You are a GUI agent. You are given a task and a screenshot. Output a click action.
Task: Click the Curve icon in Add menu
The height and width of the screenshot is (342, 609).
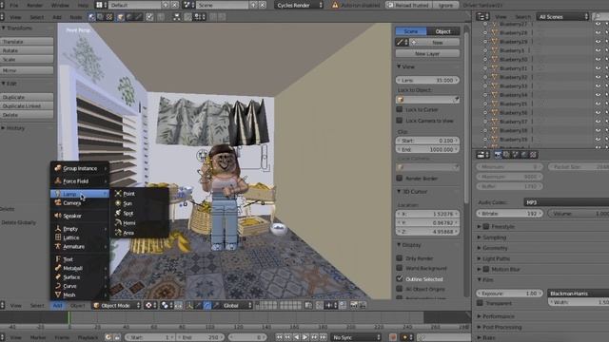pyautogui.click(x=58, y=286)
